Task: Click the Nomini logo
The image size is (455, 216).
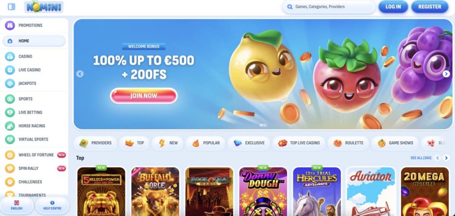Action: [x=44, y=7]
